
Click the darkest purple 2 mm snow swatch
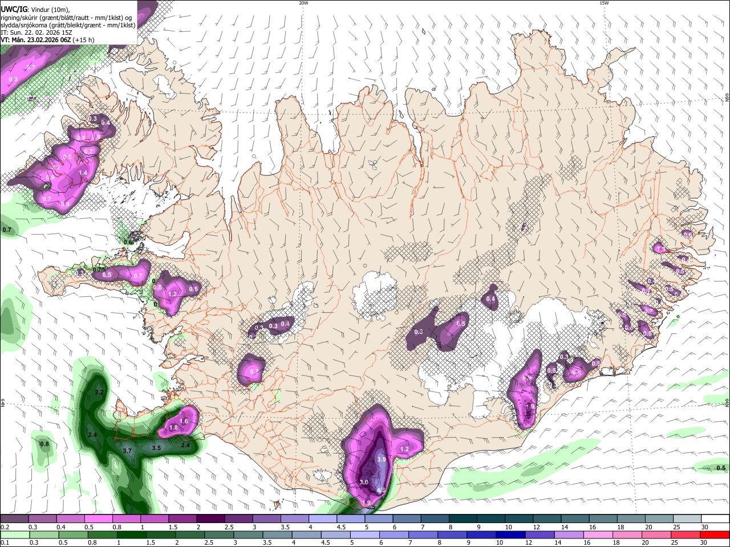coord(210,520)
